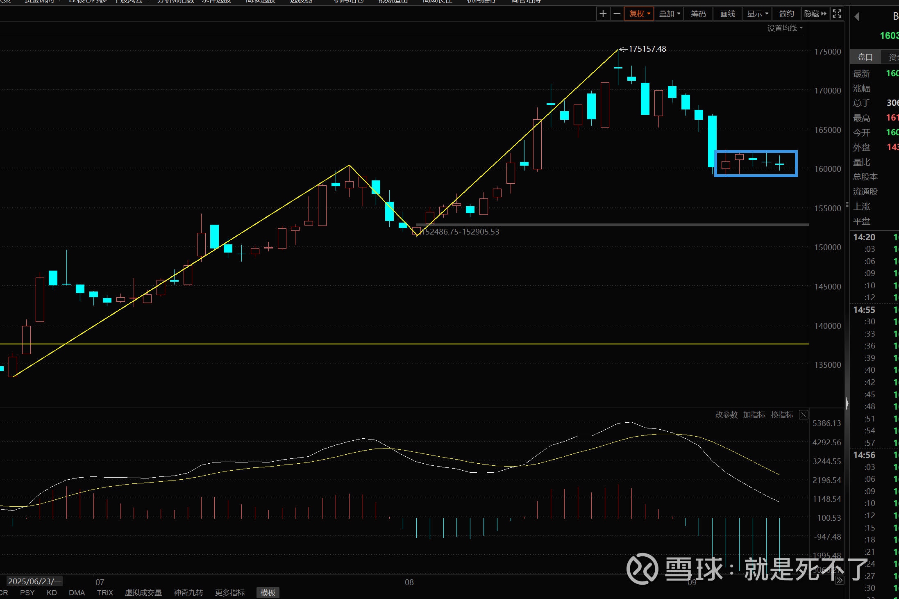Expand the 设置均线 dropdown
Image resolution: width=899 pixels, height=599 pixels.
785,28
